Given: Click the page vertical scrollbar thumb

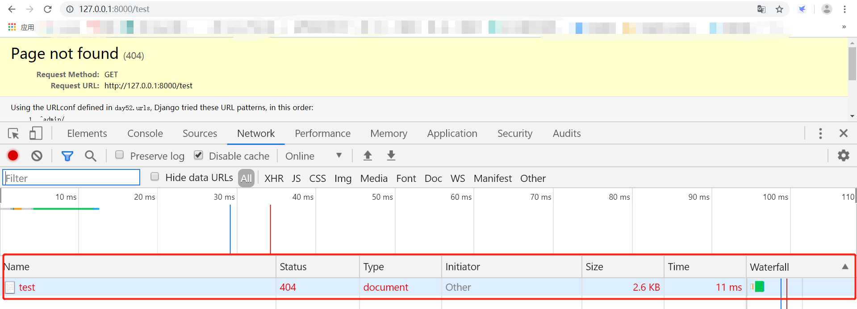Looking at the screenshot, I should (x=852, y=63).
